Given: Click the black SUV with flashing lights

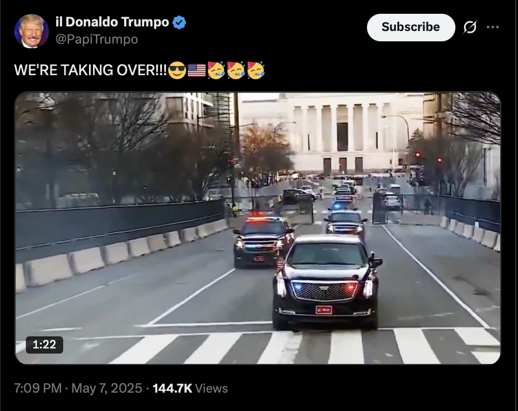Looking at the screenshot, I should [x=263, y=242].
